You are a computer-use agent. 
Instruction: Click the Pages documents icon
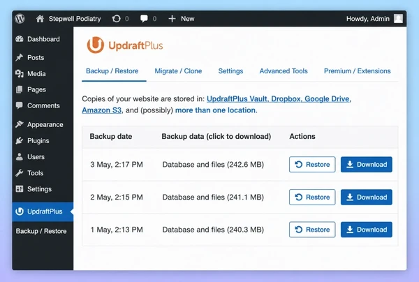[20, 89]
